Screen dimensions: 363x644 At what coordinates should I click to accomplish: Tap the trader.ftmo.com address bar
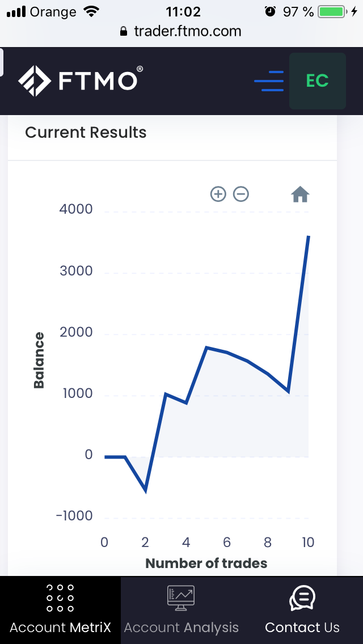point(181,31)
